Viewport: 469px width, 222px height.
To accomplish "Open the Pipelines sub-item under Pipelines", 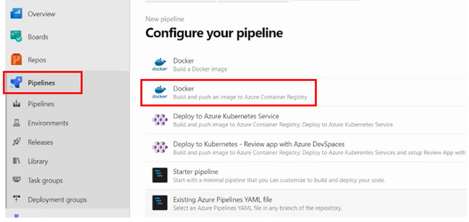I will coord(41,104).
